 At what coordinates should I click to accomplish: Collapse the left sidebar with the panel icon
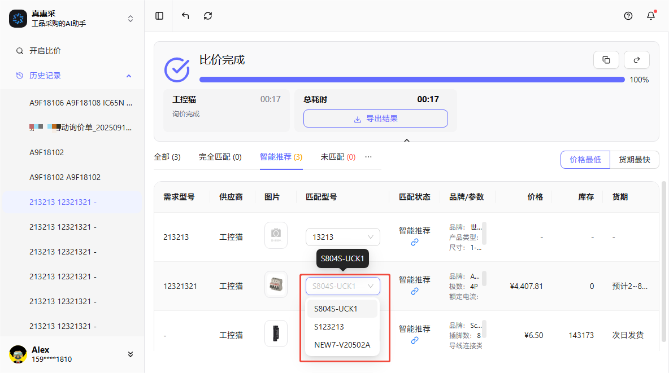click(x=159, y=16)
